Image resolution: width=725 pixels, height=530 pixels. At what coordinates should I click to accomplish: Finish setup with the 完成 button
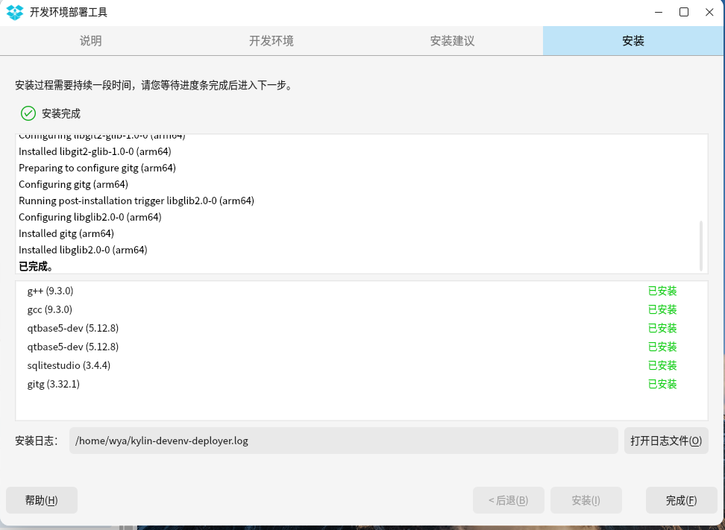click(681, 500)
